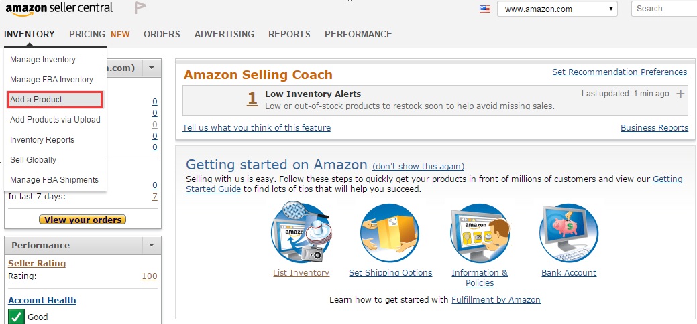
Task: Expand the Low Inventory Alerts plus icon
Action: point(680,94)
